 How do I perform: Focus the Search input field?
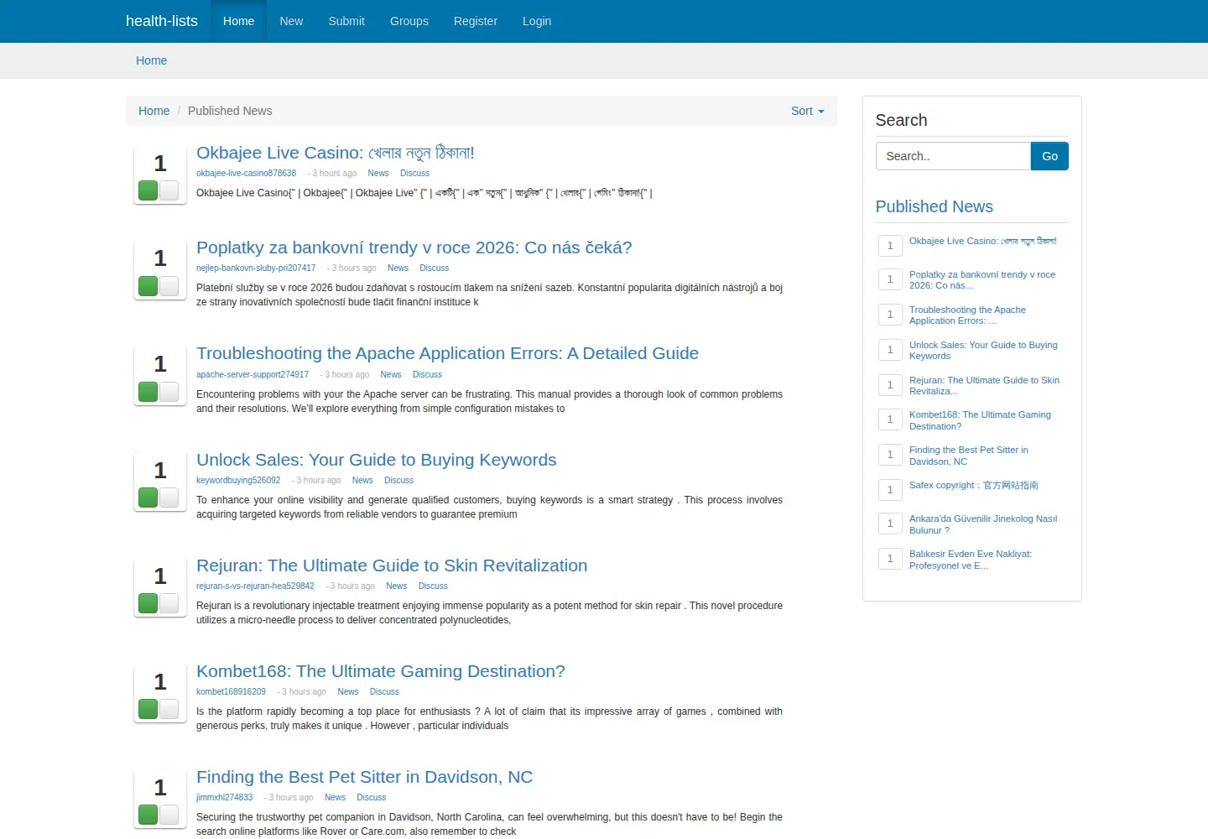(953, 156)
